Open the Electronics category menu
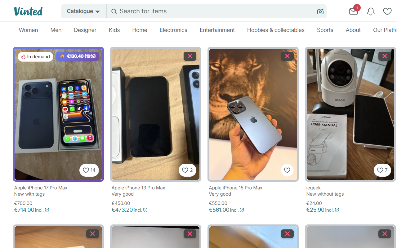This screenshot has height=248, width=397. pos(173,30)
